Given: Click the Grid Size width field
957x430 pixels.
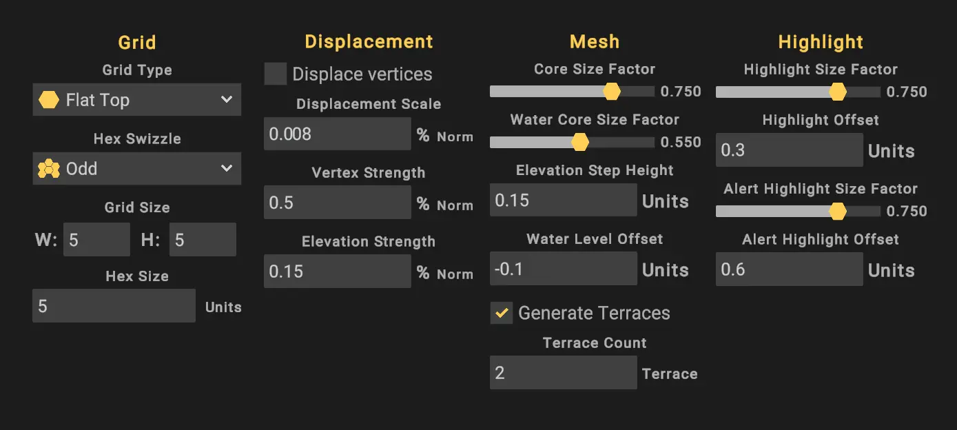Looking at the screenshot, I should point(96,240).
